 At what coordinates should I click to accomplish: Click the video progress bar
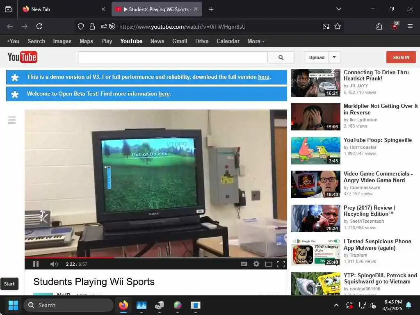[x=155, y=258]
